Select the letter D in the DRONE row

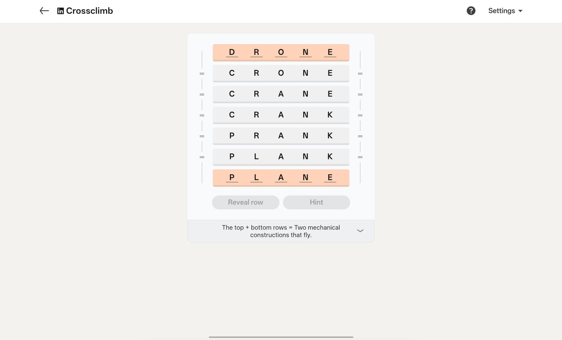click(x=231, y=52)
